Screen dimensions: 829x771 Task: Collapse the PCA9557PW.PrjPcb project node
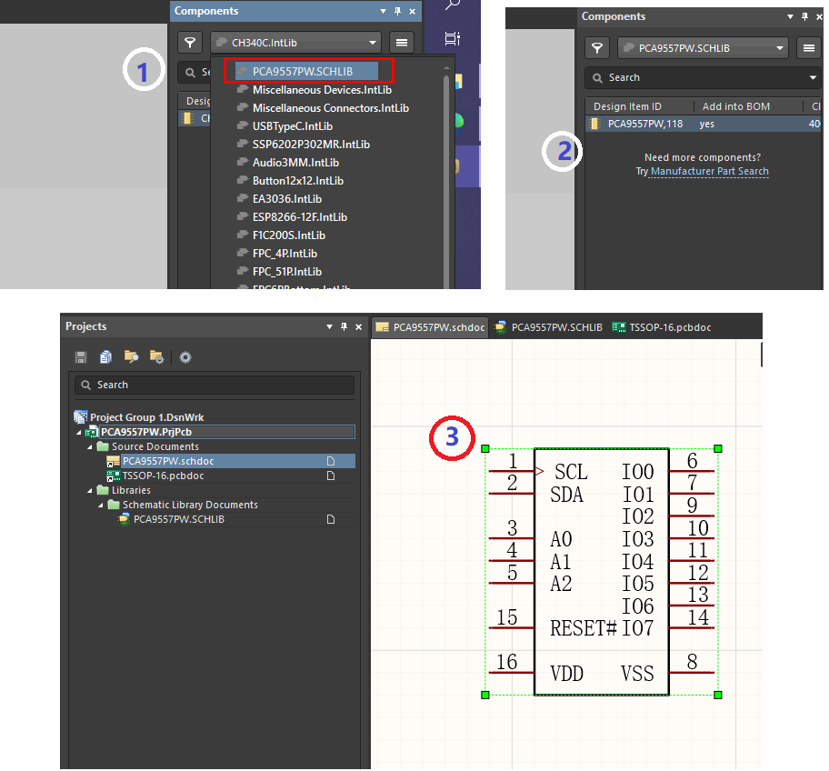click(79, 433)
